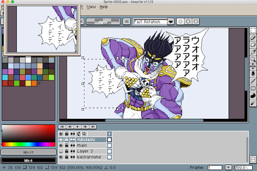Click the fukidashi layer cel in frame 1

(109, 140)
